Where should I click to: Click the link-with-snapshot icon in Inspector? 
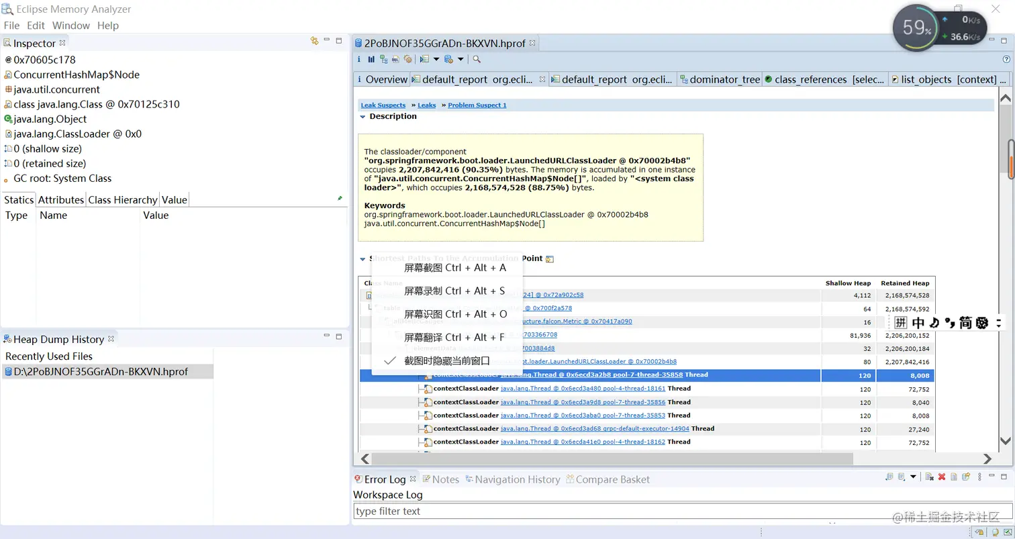pyautogui.click(x=314, y=41)
